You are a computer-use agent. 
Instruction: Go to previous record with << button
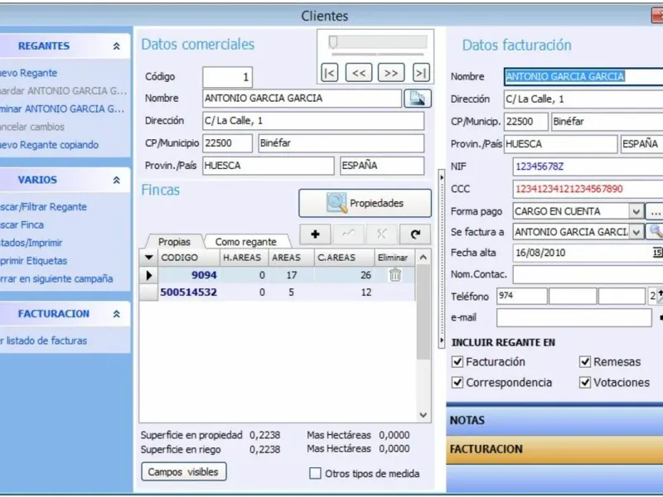point(359,73)
